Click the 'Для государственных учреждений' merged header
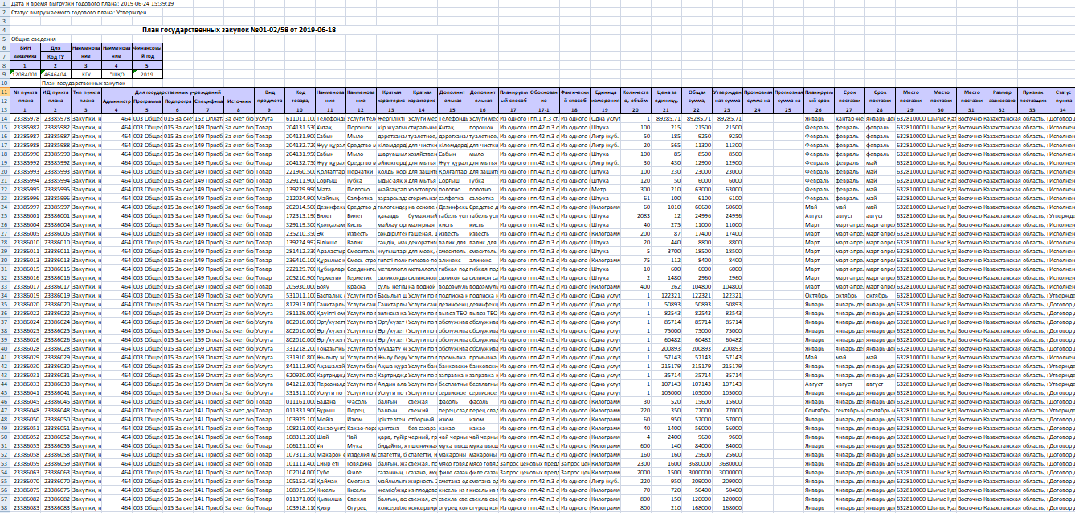The image size is (1075, 513). (x=178, y=92)
